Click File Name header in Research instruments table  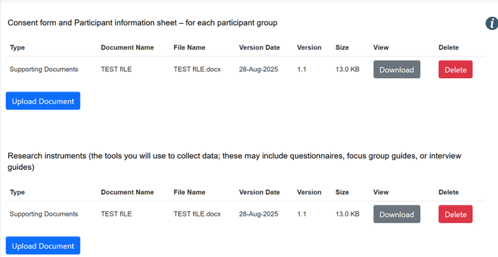(189, 192)
